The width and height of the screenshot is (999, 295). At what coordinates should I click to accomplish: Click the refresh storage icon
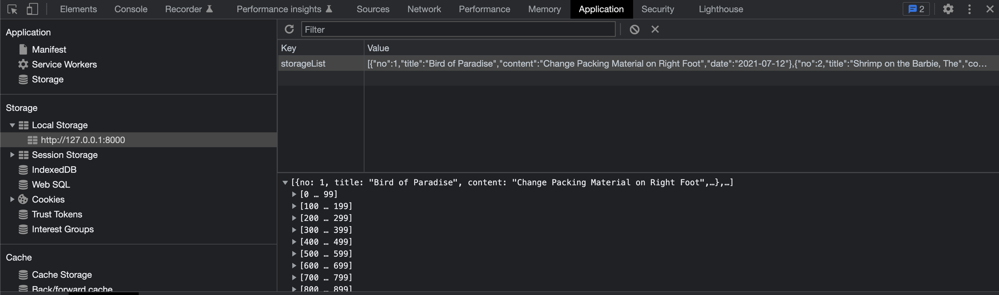click(289, 29)
